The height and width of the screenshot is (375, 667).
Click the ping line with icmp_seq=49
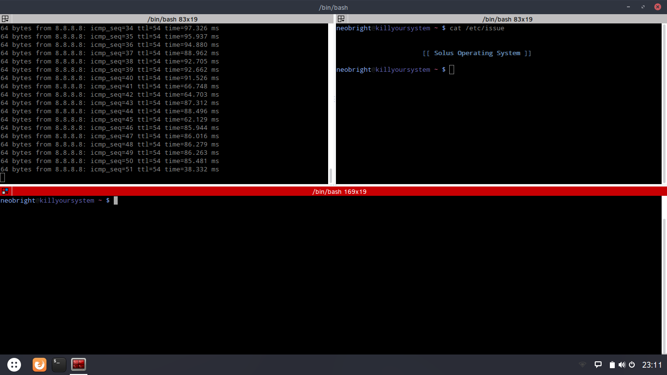110,153
